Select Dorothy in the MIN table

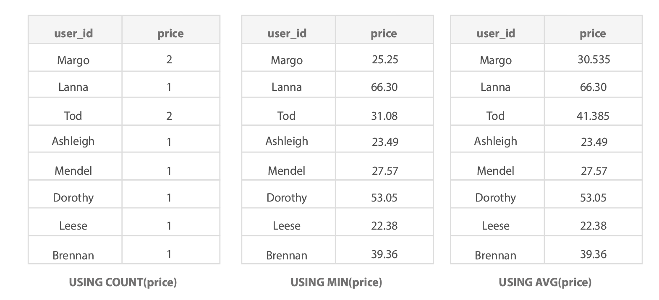[x=287, y=198]
